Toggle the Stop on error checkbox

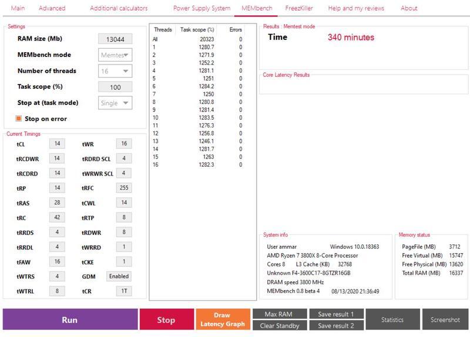coord(19,119)
